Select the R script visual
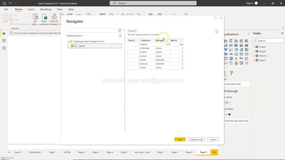Viewport: 285px width, 160px height. 236,58
